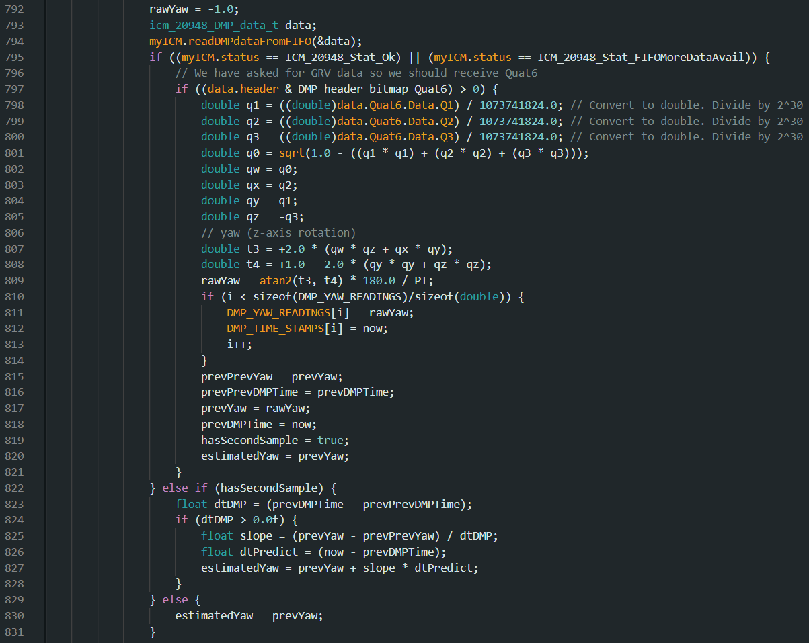Click the sqrt function on line 801

[x=272, y=153]
